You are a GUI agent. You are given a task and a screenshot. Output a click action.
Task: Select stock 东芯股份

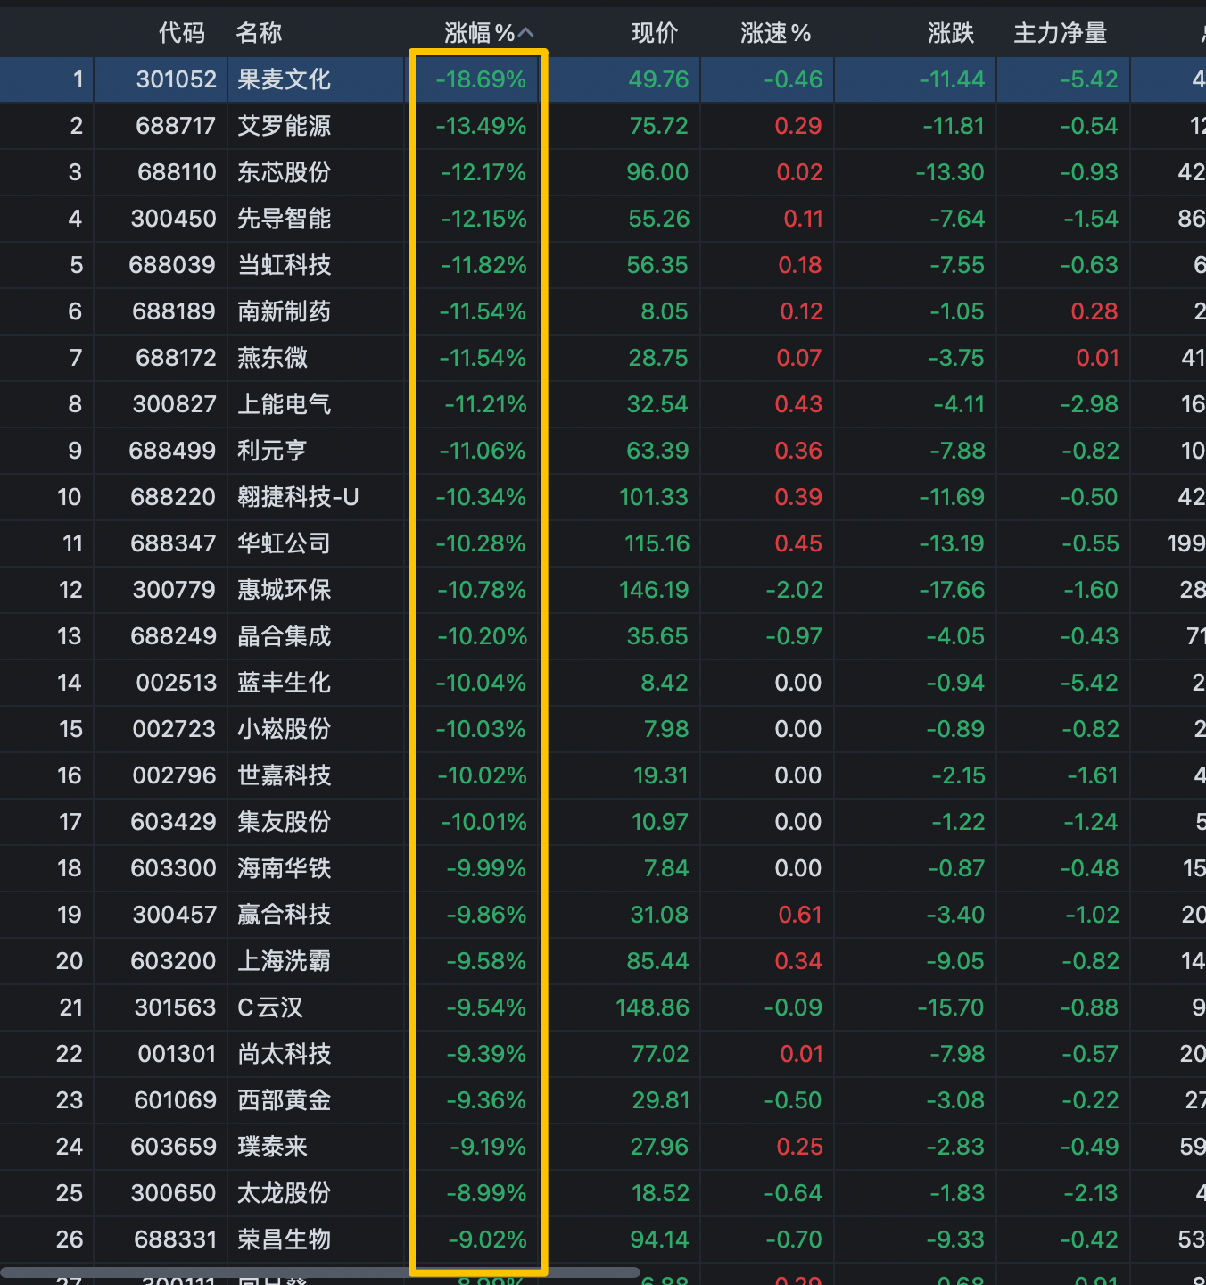[284, 172]
